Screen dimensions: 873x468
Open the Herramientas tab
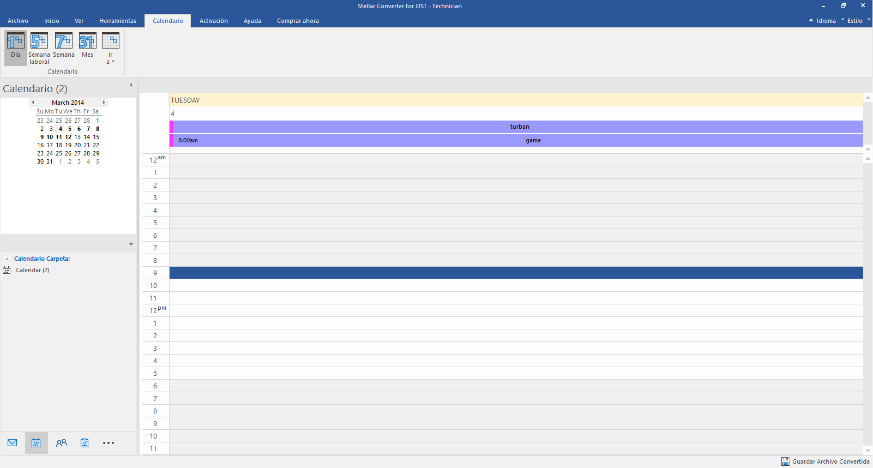(x=118, y=21)
